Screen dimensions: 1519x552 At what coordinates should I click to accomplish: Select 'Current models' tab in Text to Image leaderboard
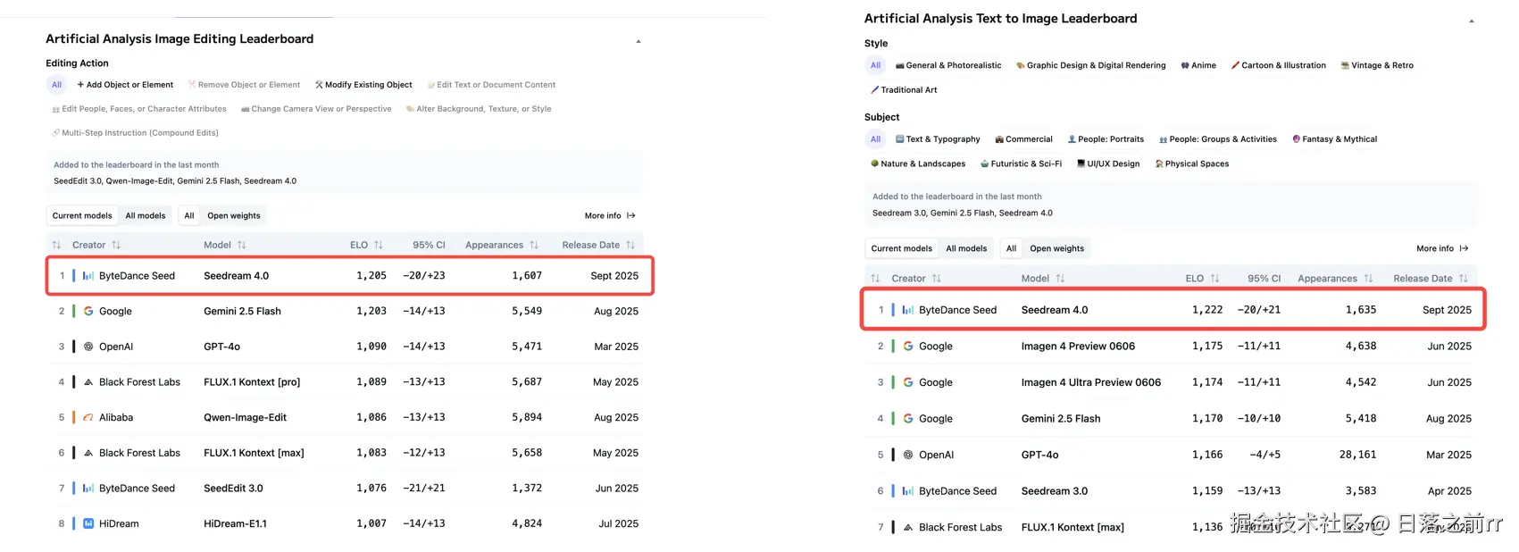(x=901, y=248)
